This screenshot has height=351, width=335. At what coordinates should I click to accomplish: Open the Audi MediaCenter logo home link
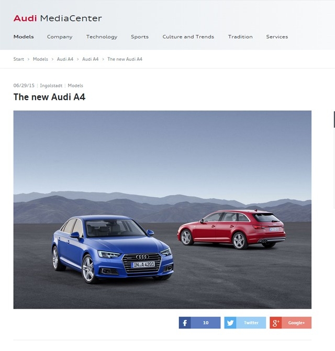click(x=58, y=18)
